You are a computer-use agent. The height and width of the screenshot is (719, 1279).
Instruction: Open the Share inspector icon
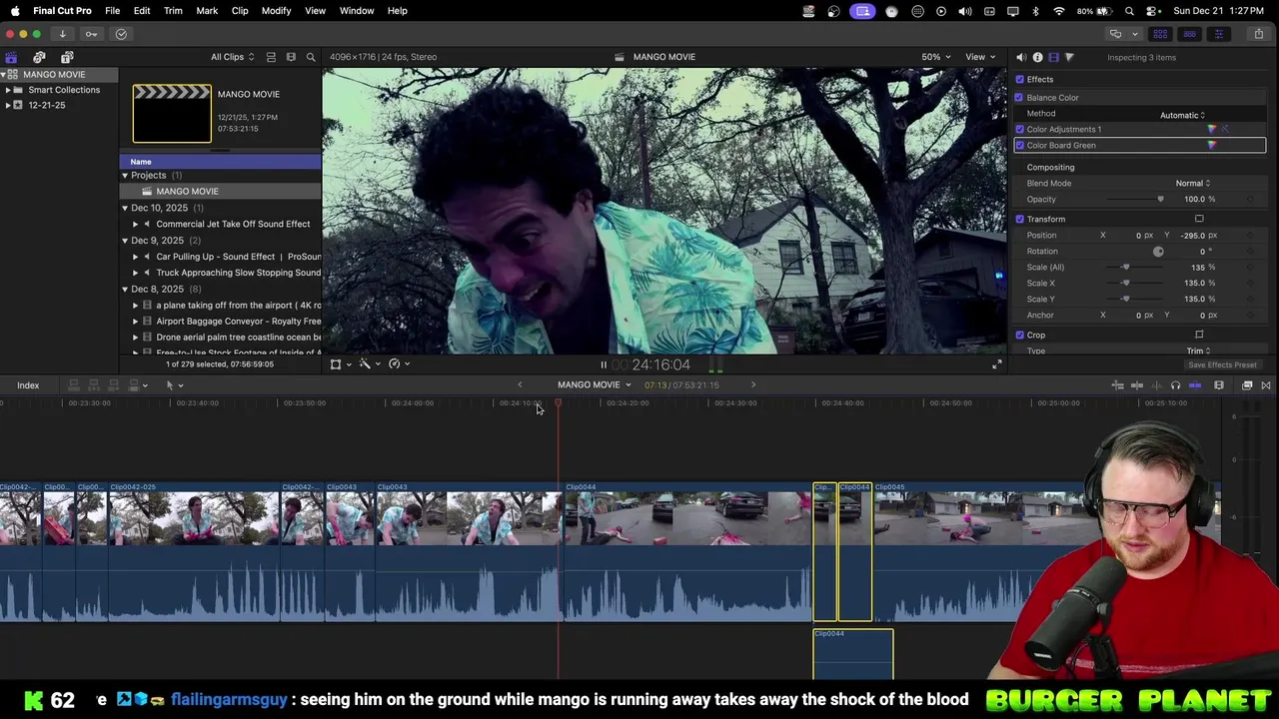click(1069, 57)
